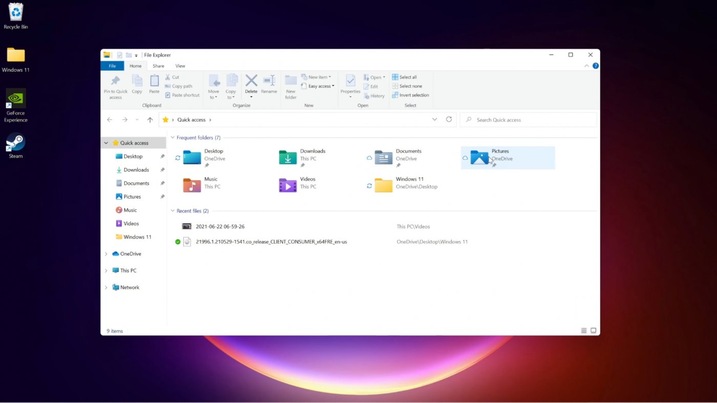This screenshot has height=403, width=717.
Task: Click the Copy ribbon icon
Action: pos(137,80)
